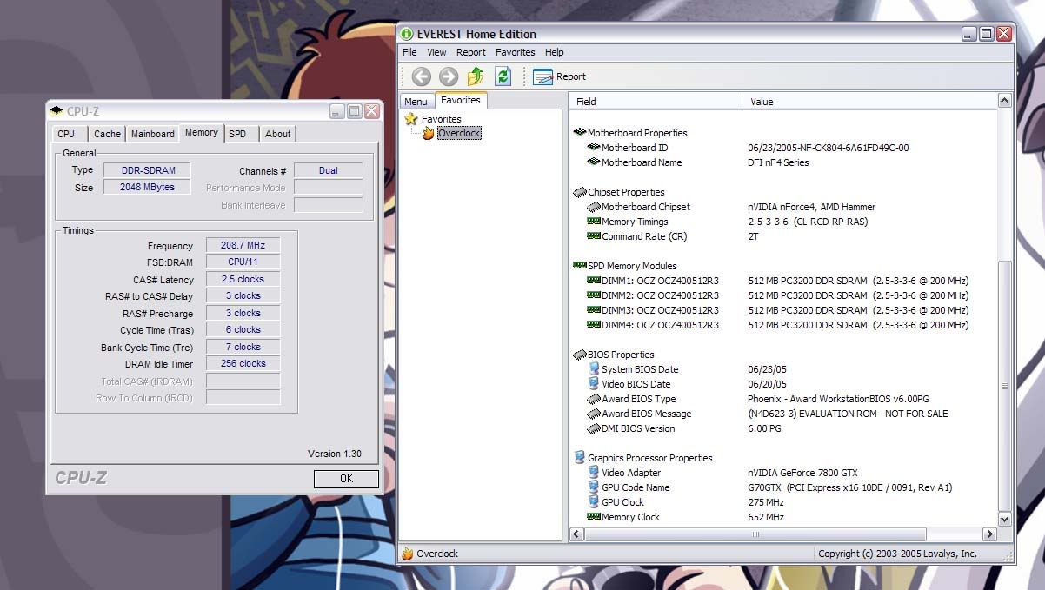Click the Graphics Processor Properties icon
Screen dimensions: 1045x590
pos(580,458)
